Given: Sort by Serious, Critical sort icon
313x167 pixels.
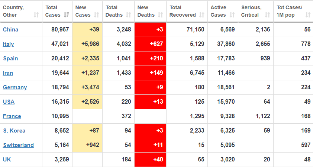Looking at the screenshot, I should pyautogui.click(x=267, y=15).
